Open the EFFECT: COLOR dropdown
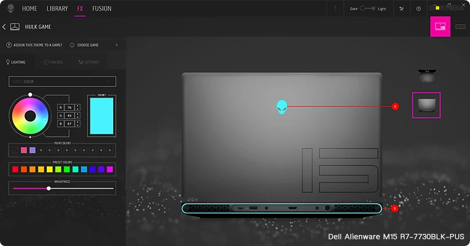This screenshot has width=470, height=246. [62, 81]
